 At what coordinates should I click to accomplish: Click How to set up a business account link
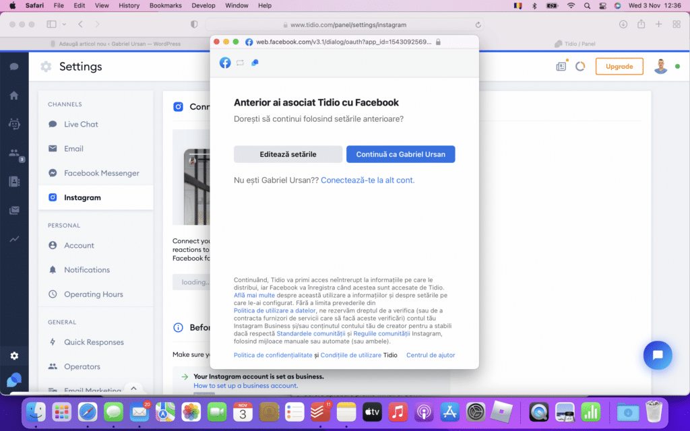[245, 385]
